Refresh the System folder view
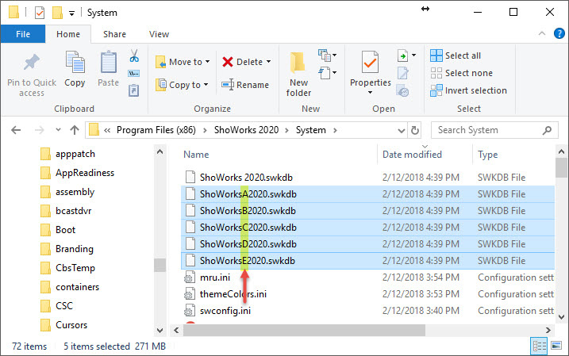The image size is (569, 356). click(x=415, y=130)
